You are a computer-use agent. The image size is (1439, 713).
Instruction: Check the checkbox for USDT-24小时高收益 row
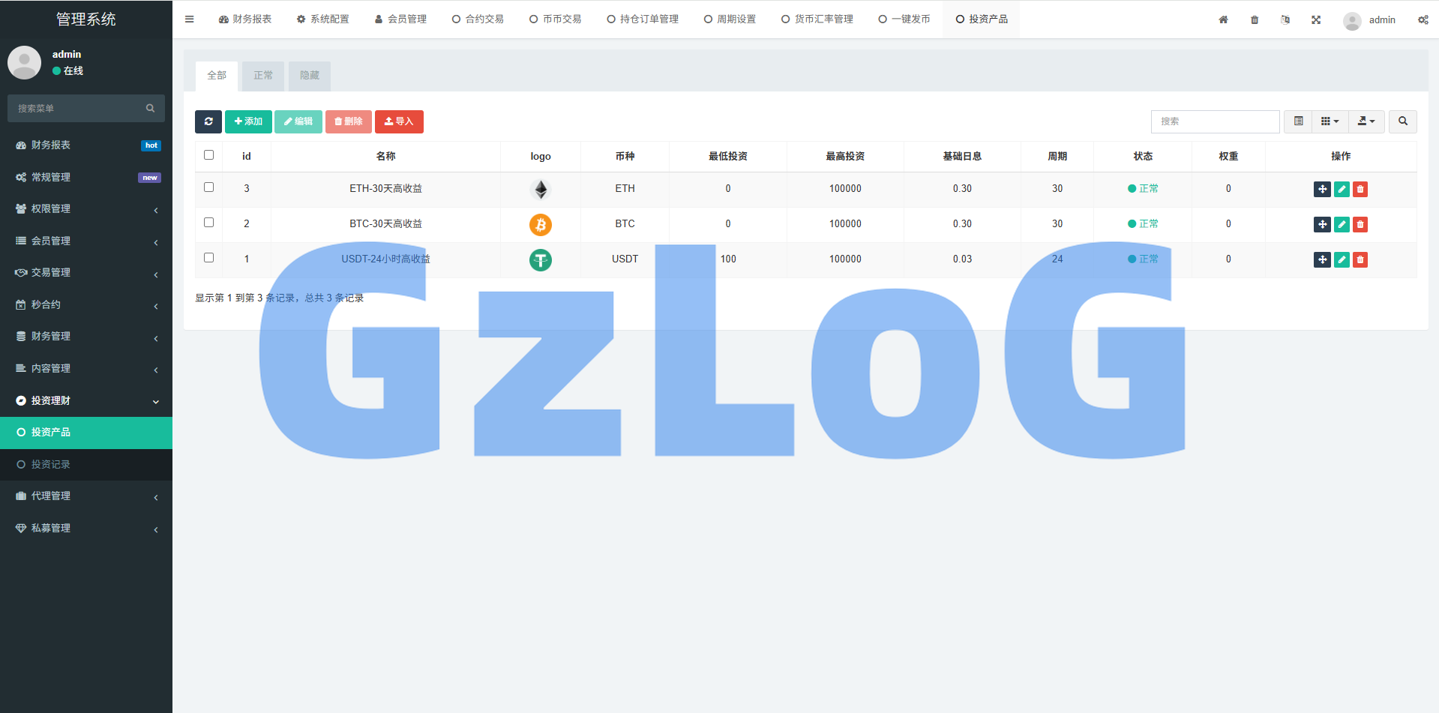coord(209,258)
